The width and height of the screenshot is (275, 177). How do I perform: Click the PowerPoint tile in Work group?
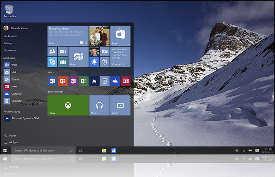click(62, 81)
